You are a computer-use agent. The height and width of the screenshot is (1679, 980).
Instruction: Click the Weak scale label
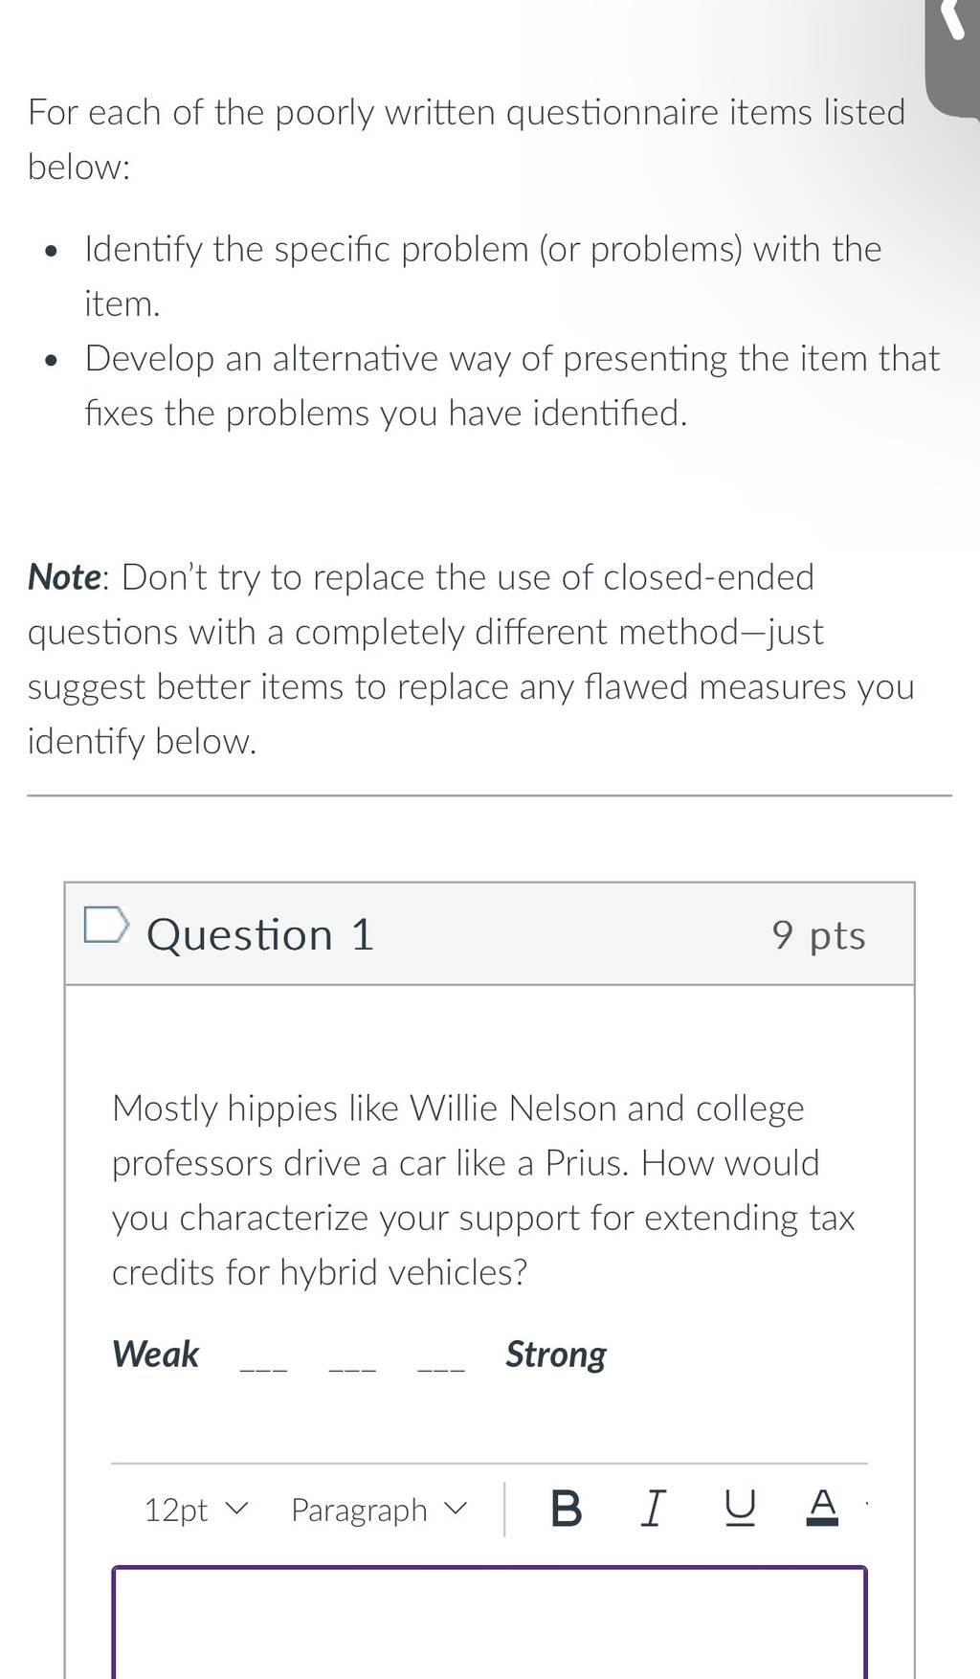[155, 1354]
